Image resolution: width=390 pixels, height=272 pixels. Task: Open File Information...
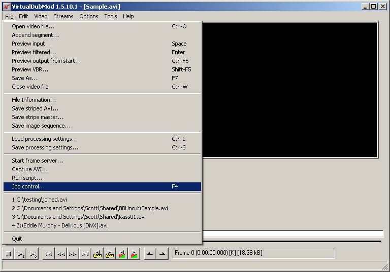(102, 100)
